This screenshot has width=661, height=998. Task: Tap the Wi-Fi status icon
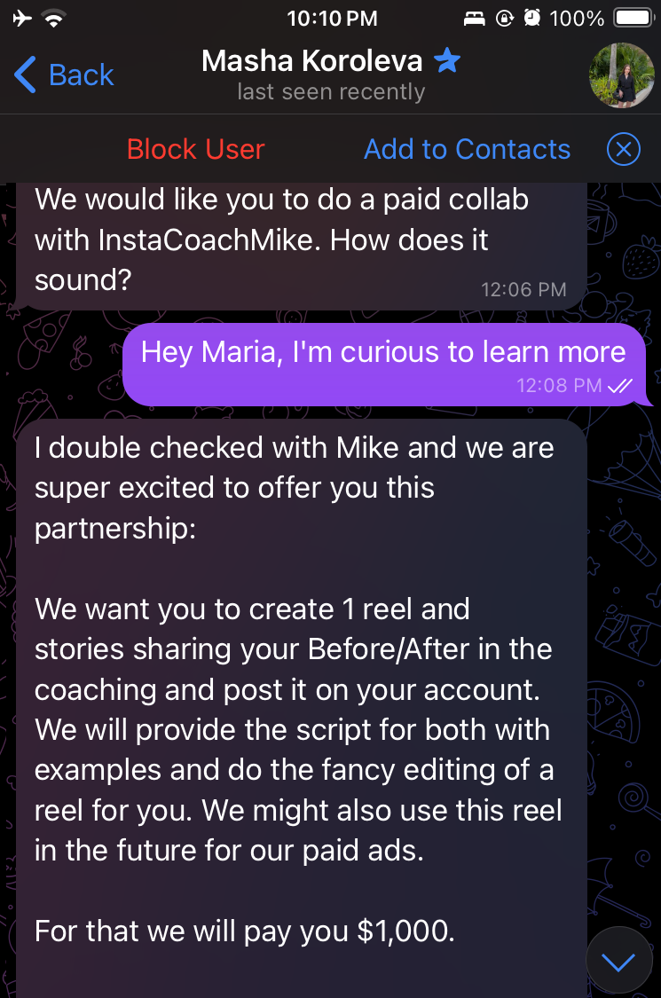[x=55, y=18]
